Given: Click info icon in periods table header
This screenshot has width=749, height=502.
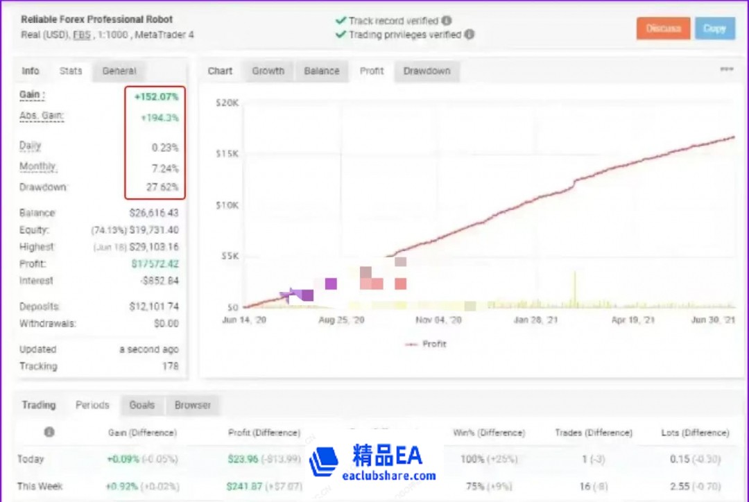Looking at the screenshot, I should (x=49, y=432).
